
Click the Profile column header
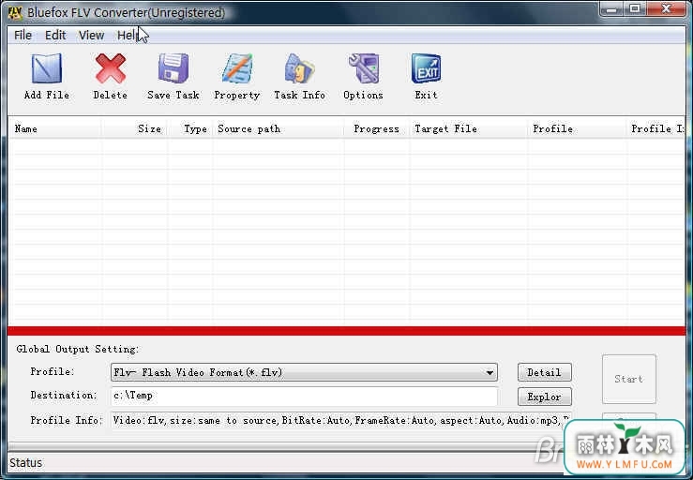click(578, 129)
